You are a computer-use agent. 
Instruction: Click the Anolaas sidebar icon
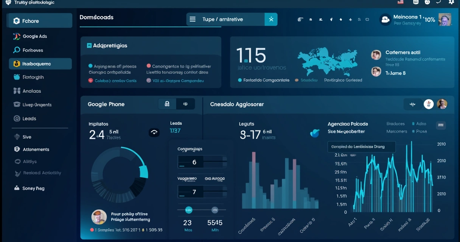pyautogui.click(x=17, y=91)
